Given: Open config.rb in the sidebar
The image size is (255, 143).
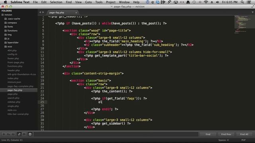Looking at the screenshot, I should (x=12, y=54).
